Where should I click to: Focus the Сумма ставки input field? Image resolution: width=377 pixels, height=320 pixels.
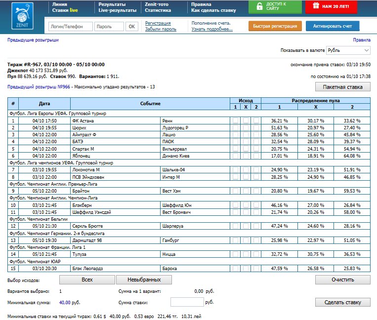pyautogui.click(x=186, y=302)
